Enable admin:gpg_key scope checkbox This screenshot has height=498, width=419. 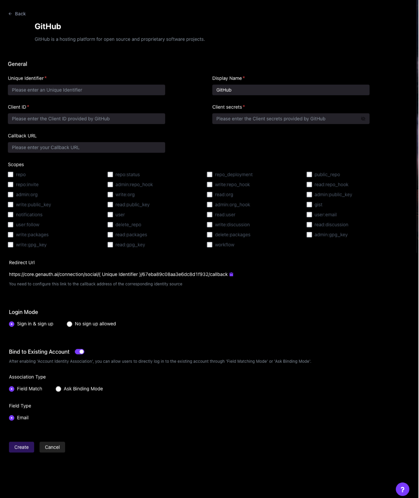[309, 235]
